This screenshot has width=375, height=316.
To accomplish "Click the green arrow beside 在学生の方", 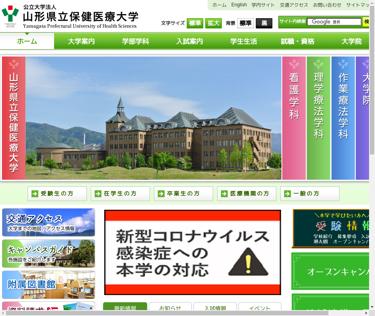I will (x=98, y=194).
